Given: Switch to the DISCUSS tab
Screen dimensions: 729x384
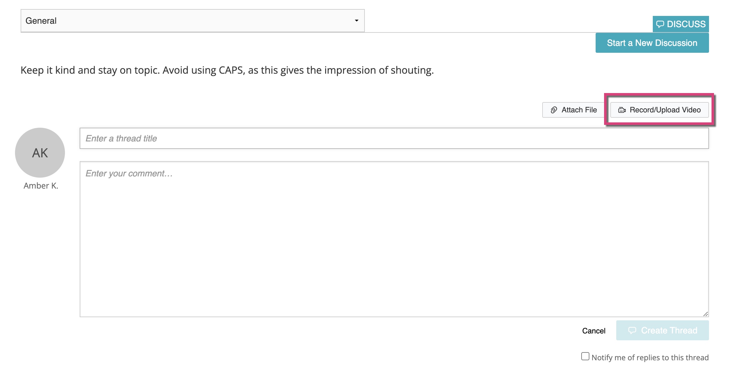Looking at the screenshot, I should 681,24.
